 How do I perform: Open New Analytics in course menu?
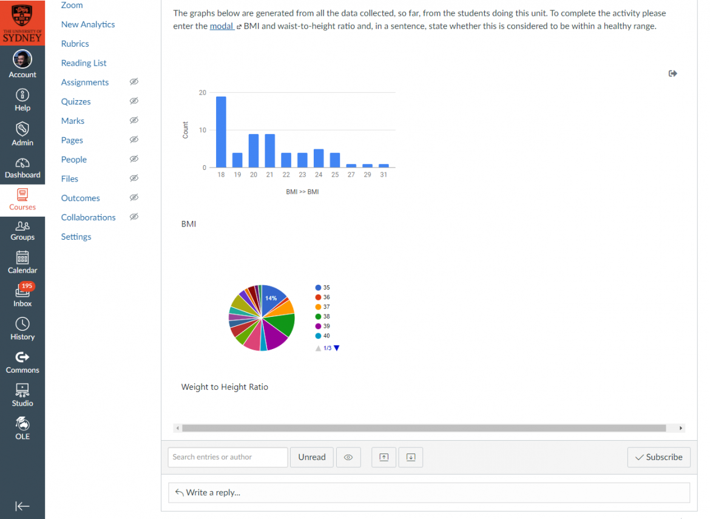pos(88,24)
